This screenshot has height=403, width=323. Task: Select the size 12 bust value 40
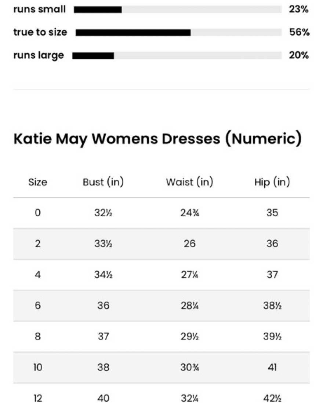104,398
